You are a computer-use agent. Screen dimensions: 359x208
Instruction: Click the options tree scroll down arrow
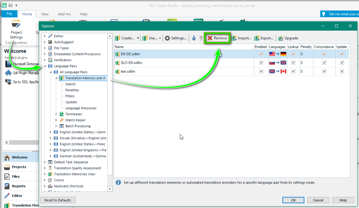tap(110, 189)
